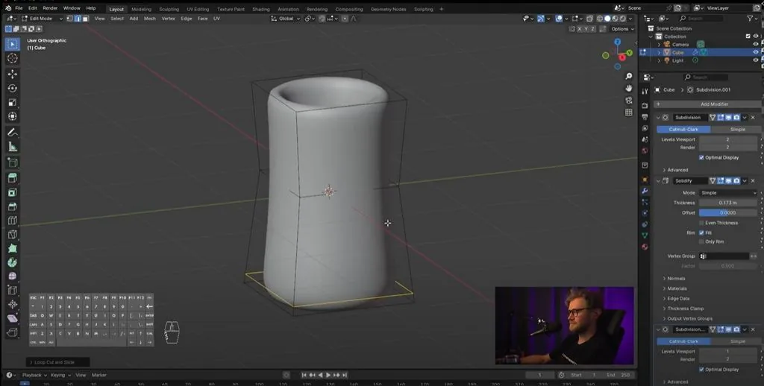Image resolution: width=764 pixels, height=386 pixels.
Task: Click the zoom magnifier viewport icon
Action: [628, 76]
